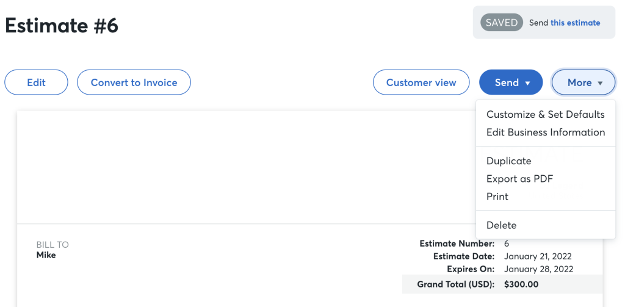Follow the 'this estimate' link
Screen dimensions: 625x307
575,23
